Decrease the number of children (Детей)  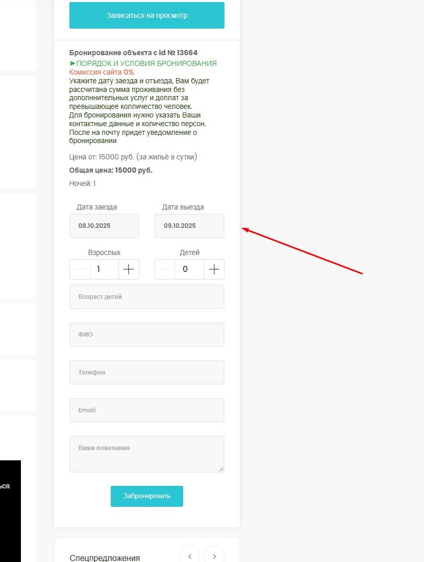165,269
